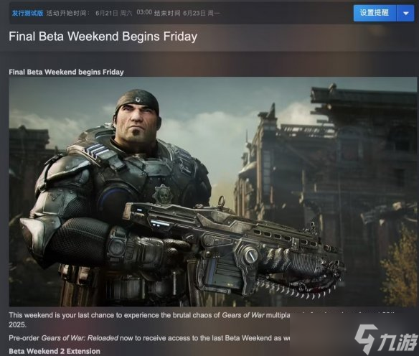Click the end date 6月23日 周一
Viewport: 419px width, 356px height.
click(x=202, y=13)
